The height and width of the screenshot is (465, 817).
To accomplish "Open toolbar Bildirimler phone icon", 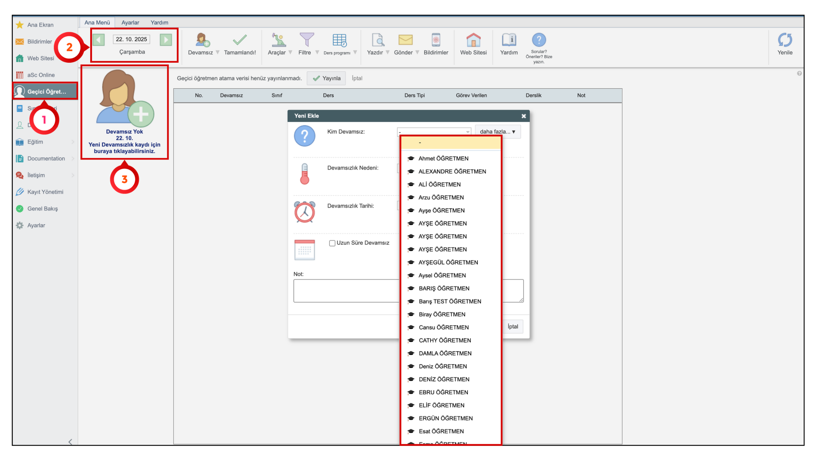I will [x=436, y=40].
